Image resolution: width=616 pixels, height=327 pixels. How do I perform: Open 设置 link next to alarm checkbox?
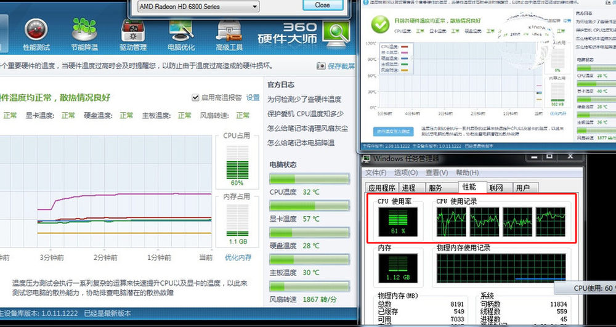253,97
